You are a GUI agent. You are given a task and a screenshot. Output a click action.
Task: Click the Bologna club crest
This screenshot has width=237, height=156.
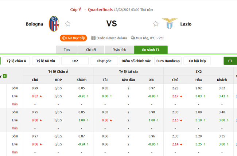point(54,24)
